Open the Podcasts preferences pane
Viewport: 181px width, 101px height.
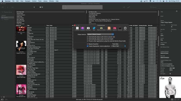[x=109, y=29]
